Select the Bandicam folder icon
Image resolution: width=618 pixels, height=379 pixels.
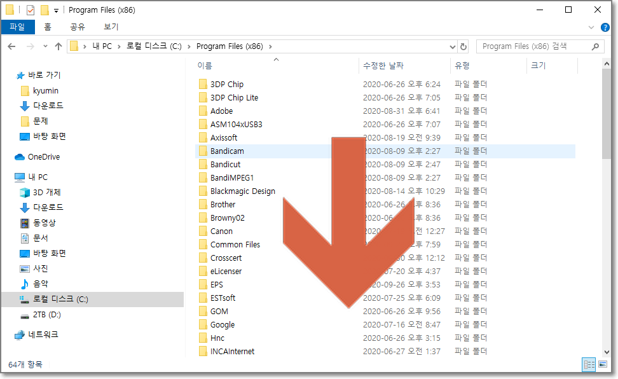tap(203, 151)
